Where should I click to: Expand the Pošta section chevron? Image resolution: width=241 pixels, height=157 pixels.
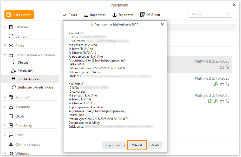5,46
